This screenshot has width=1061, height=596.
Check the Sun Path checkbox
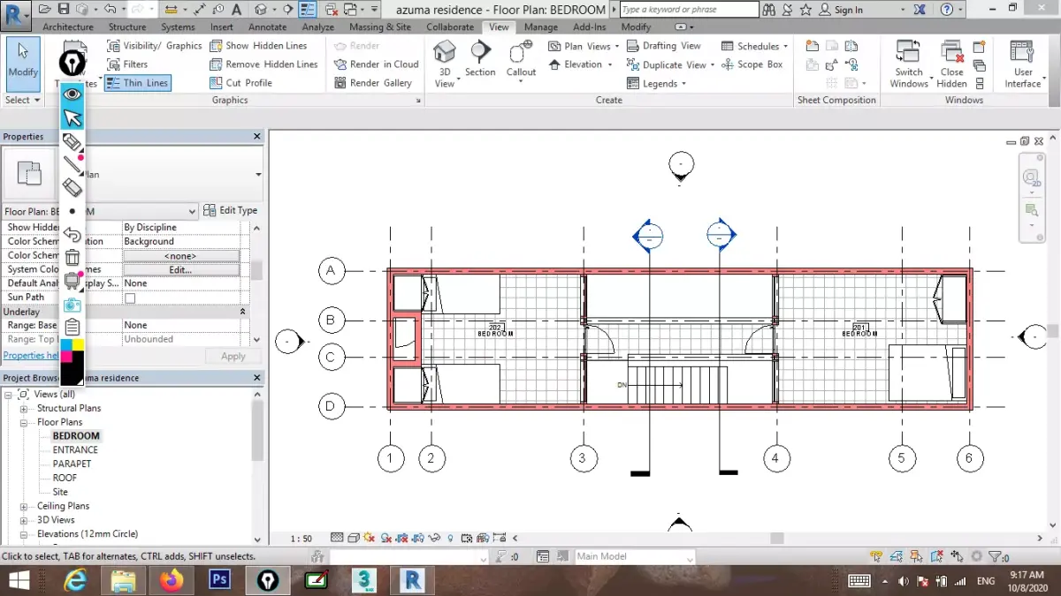130,298
